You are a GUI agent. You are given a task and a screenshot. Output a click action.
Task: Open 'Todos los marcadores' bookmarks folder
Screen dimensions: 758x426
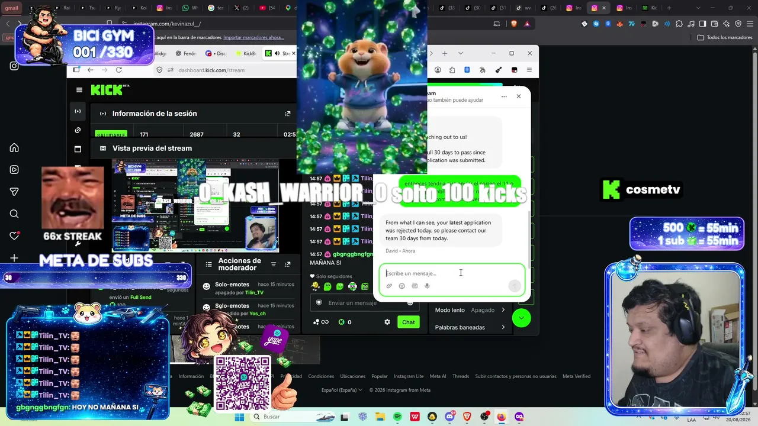(725, 37)
